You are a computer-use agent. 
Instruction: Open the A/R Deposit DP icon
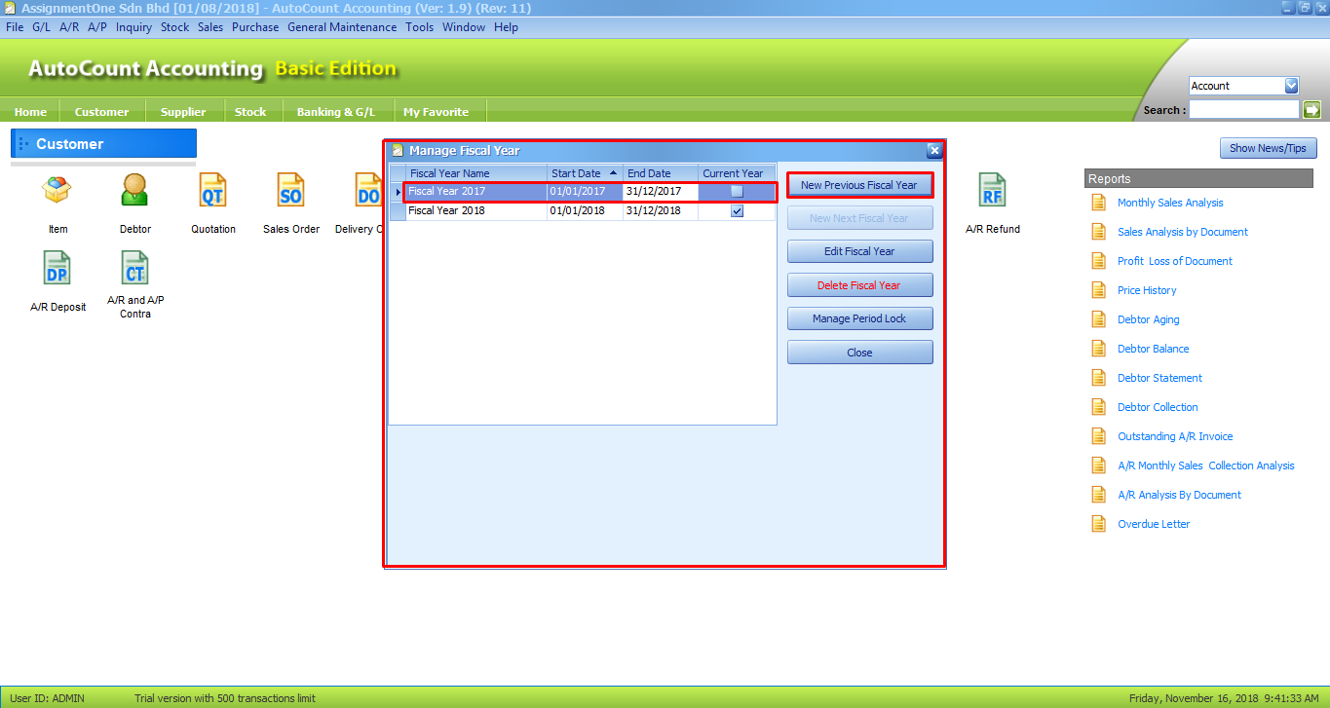pyautogui.click(x=57, y=268)
